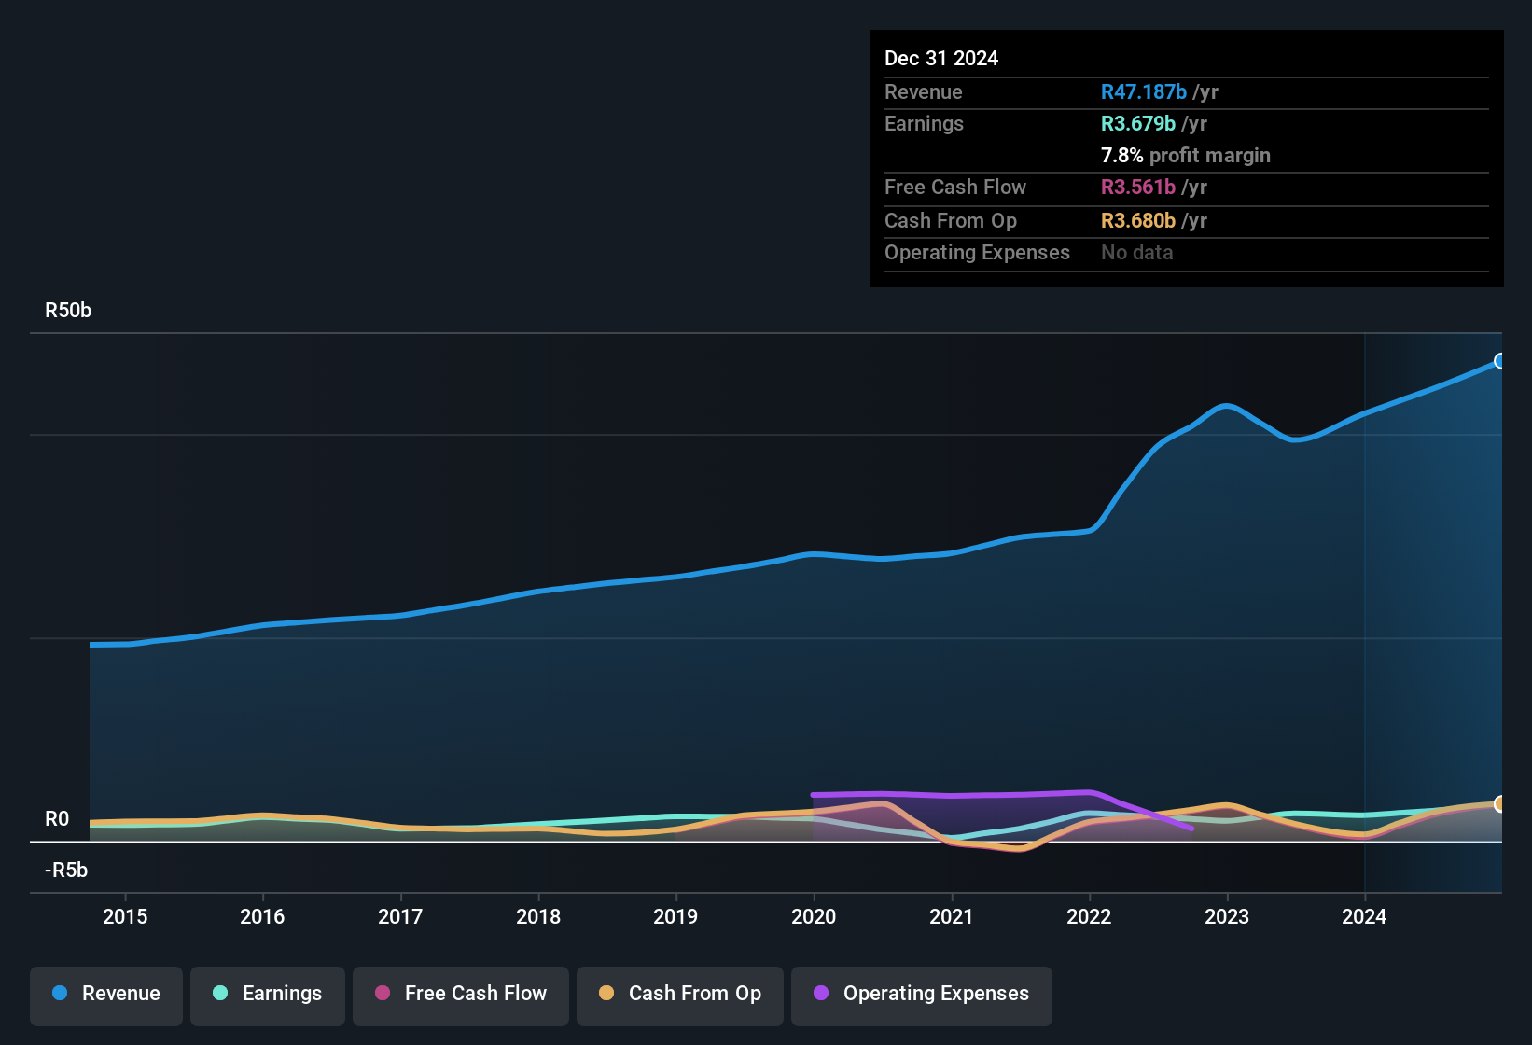This screenshot has width=1532, height=1045.
Task: Select the Cash From Op end-point marker
Action: point(1499,803)
